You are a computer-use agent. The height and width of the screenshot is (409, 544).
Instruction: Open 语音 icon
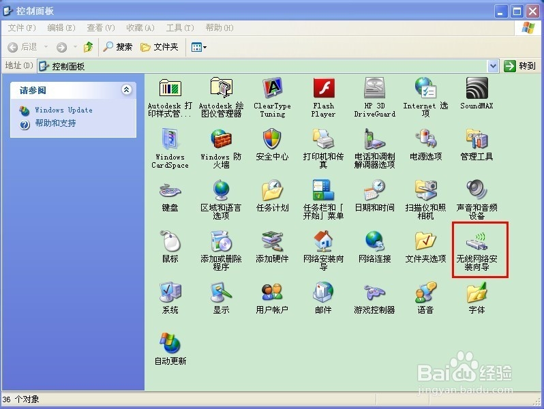(x=425, y=292)
